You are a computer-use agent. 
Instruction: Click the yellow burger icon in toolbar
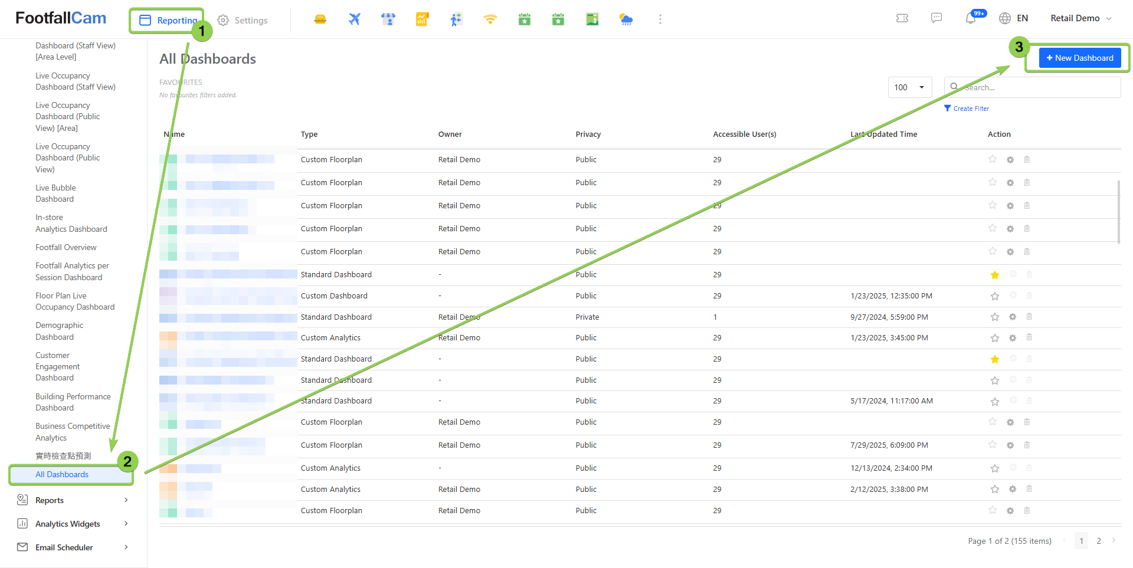pyautogui.click(x=320, y=19)
